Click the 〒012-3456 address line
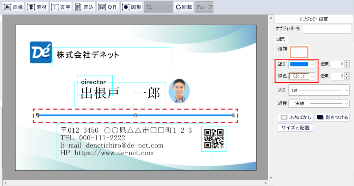Image resolution: width=354 pixels, height=186 pixels. point(127,130)
